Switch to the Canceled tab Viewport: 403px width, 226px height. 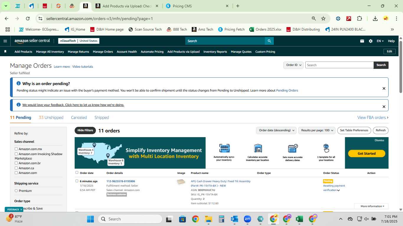(x=79, y=117)
